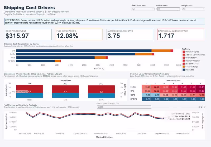This screenshot has width=211, height=147.
Task: Click the UPS base cost blue bar
Action: click(x=84, y=51)
